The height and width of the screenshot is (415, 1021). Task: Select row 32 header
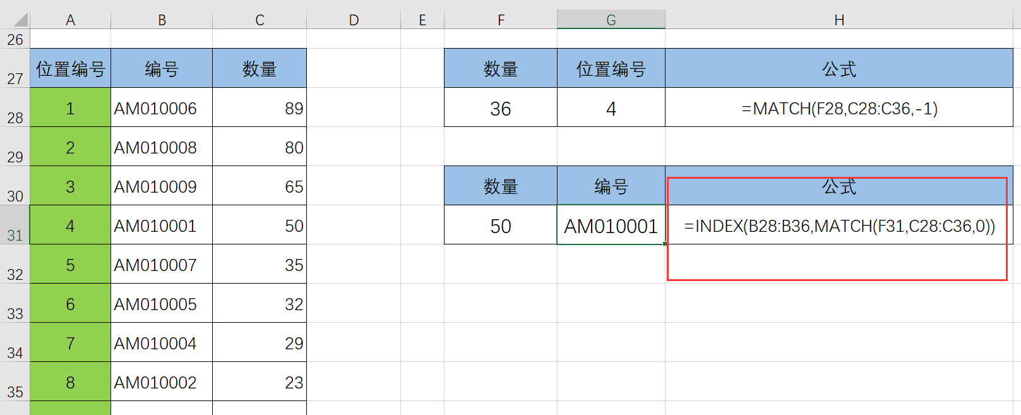coord(15,264)
